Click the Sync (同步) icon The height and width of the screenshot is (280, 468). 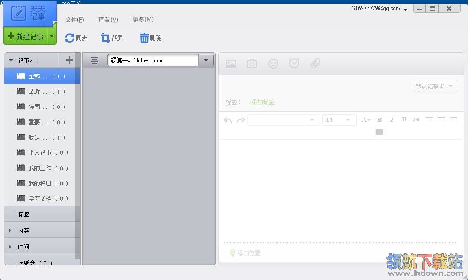(x=70, y=38)
